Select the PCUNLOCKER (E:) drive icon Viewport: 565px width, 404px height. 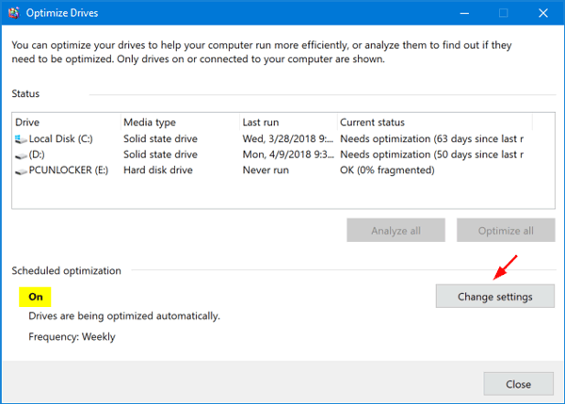click(21, 170)
